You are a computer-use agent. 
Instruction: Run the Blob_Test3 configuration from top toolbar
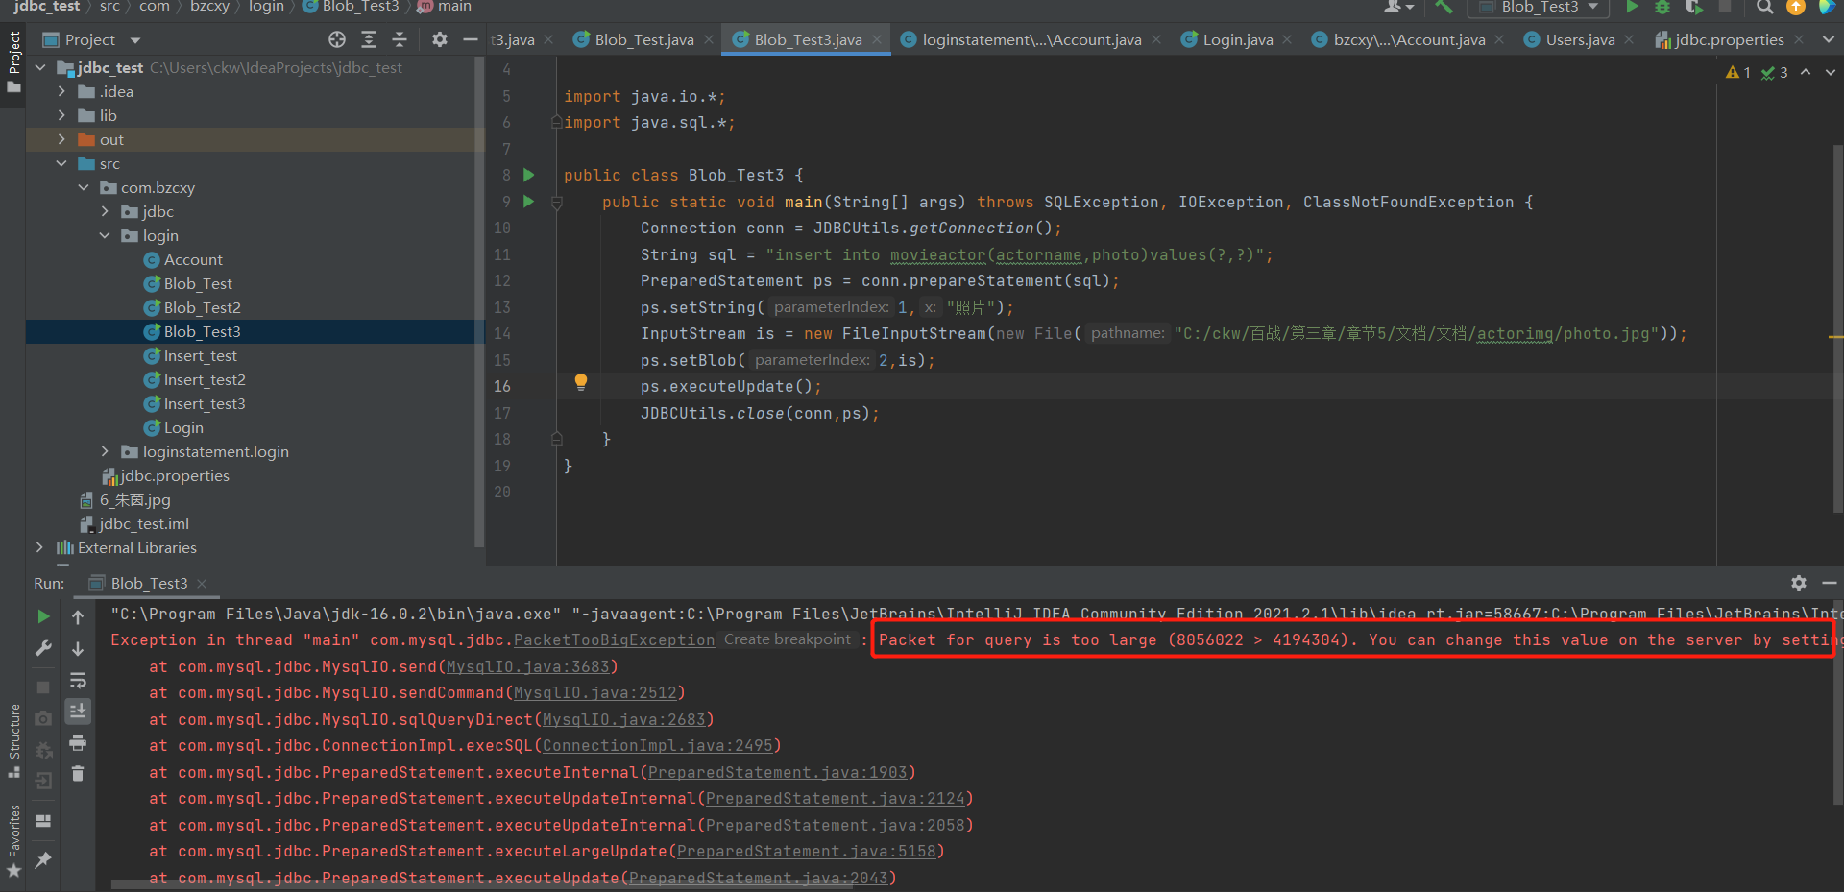[x=1631, y=7]
